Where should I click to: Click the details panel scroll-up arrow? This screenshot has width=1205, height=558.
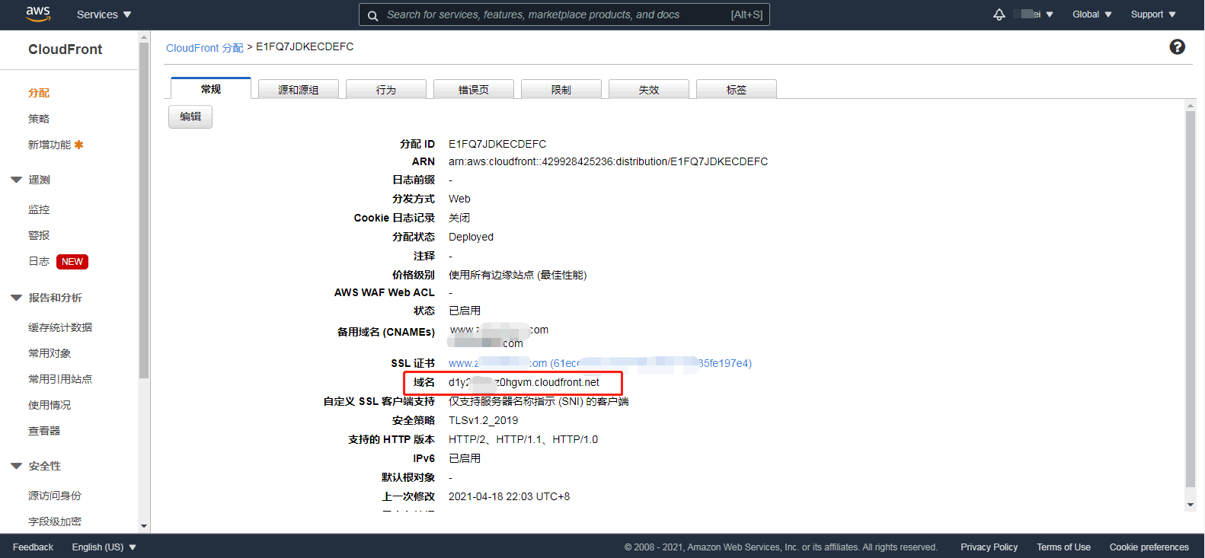pyautogui.click(x=1191, y=106)
